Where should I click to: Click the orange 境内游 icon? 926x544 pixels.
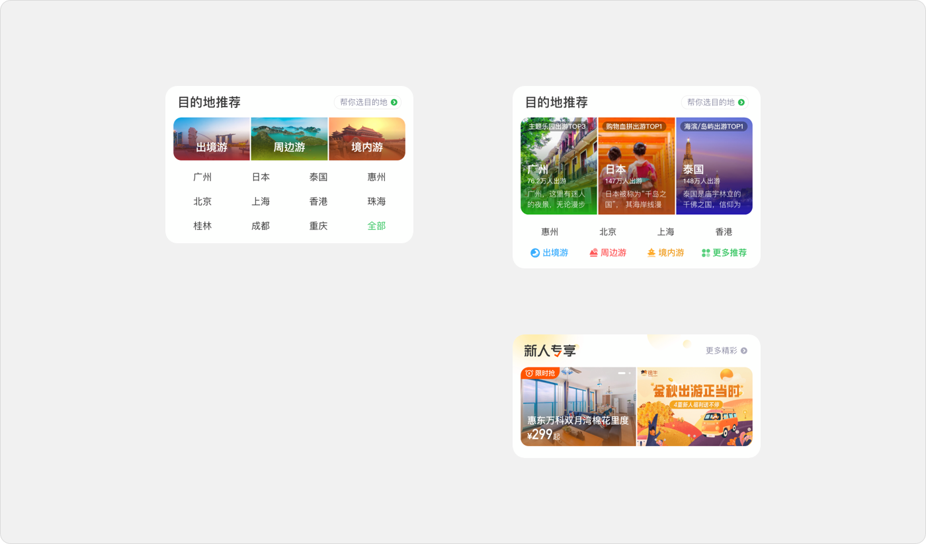[x=652, y=253]
